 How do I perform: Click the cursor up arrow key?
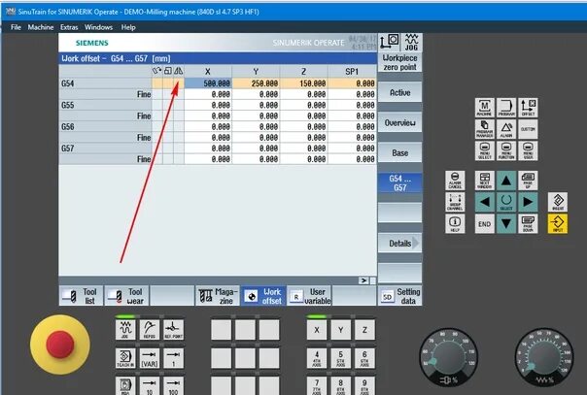click(506, 181)
